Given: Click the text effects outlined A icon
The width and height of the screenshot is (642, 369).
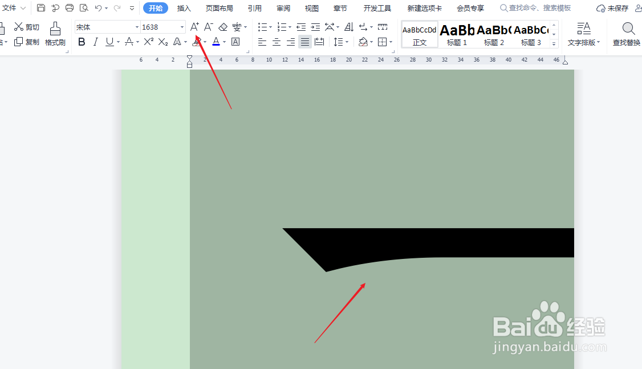Looking at the screenshot, I should pos(177,42).
